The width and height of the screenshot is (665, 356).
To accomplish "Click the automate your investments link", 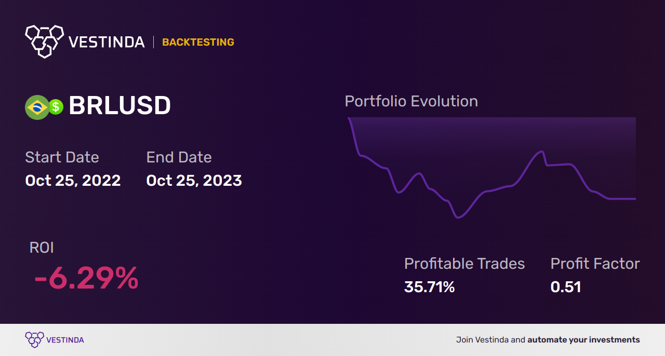I will point(583,340).
